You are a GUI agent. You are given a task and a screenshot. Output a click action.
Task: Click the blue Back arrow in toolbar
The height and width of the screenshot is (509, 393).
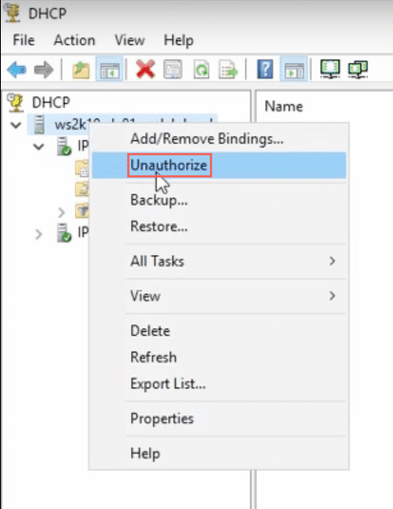[x=16, y=69]
